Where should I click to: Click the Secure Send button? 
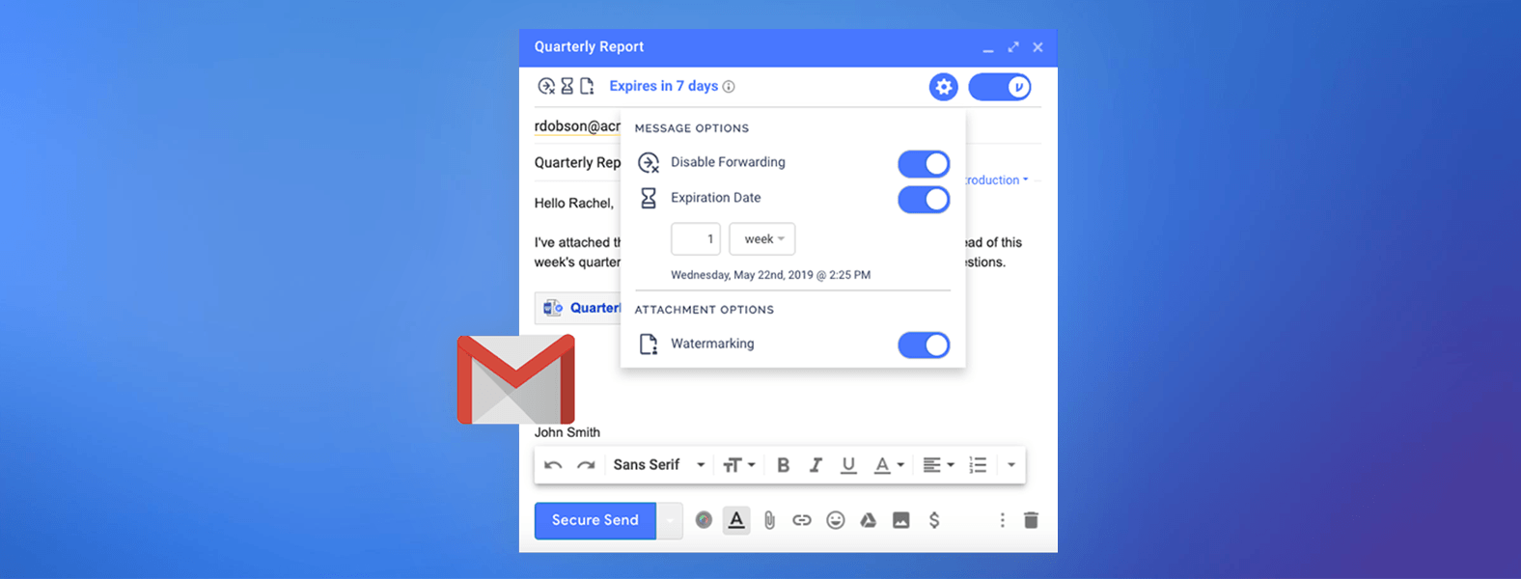click(x=595, y=520)
